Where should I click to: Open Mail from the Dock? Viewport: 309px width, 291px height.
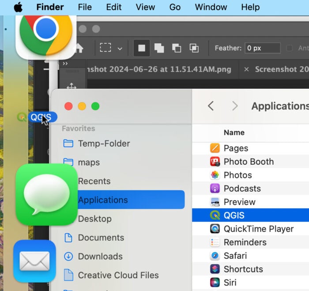point(35,261)
